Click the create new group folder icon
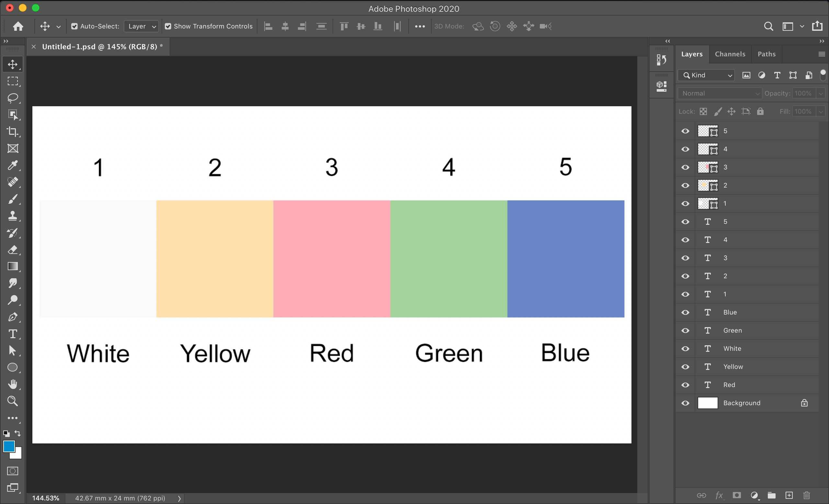Viewport: 829px width, 504px height. (x=771, y=495)
